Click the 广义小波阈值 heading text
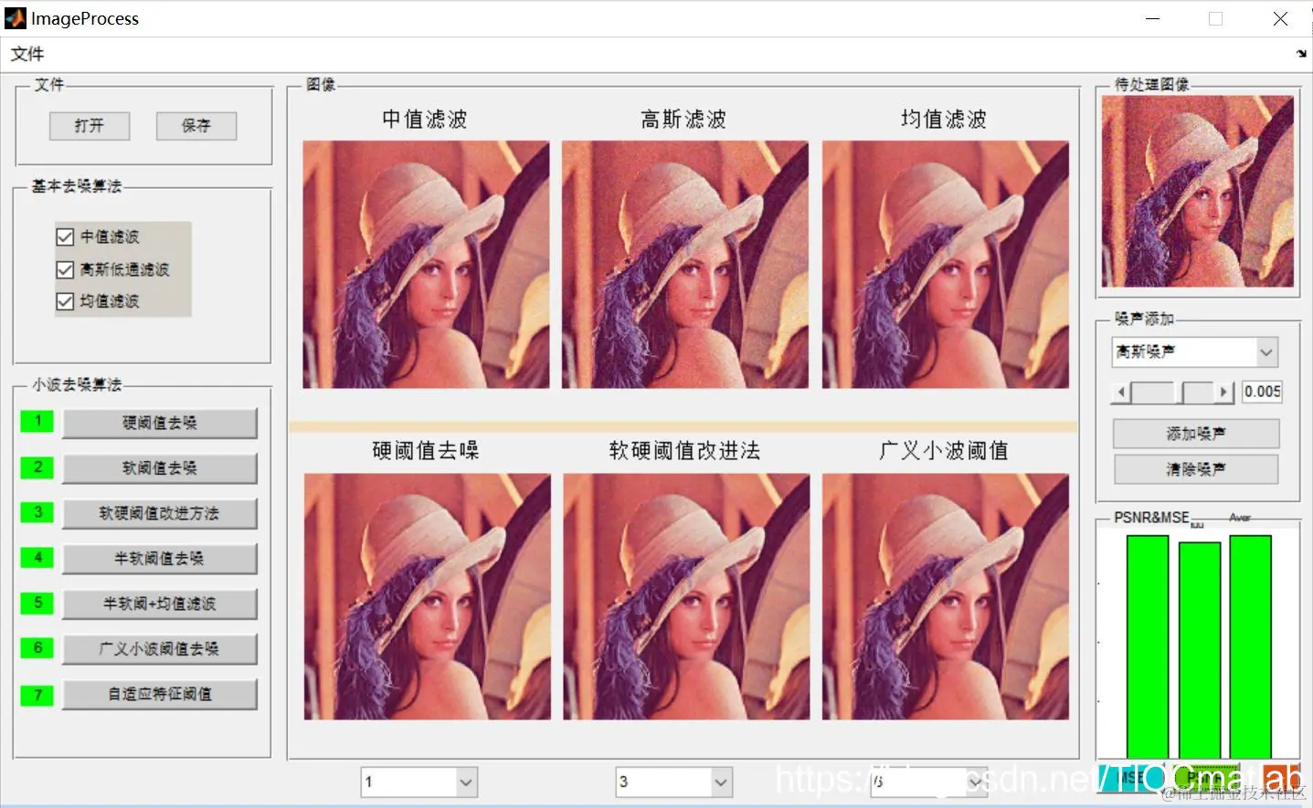The width and height of the screenshot is (1313, 808). tap(944, 451)
